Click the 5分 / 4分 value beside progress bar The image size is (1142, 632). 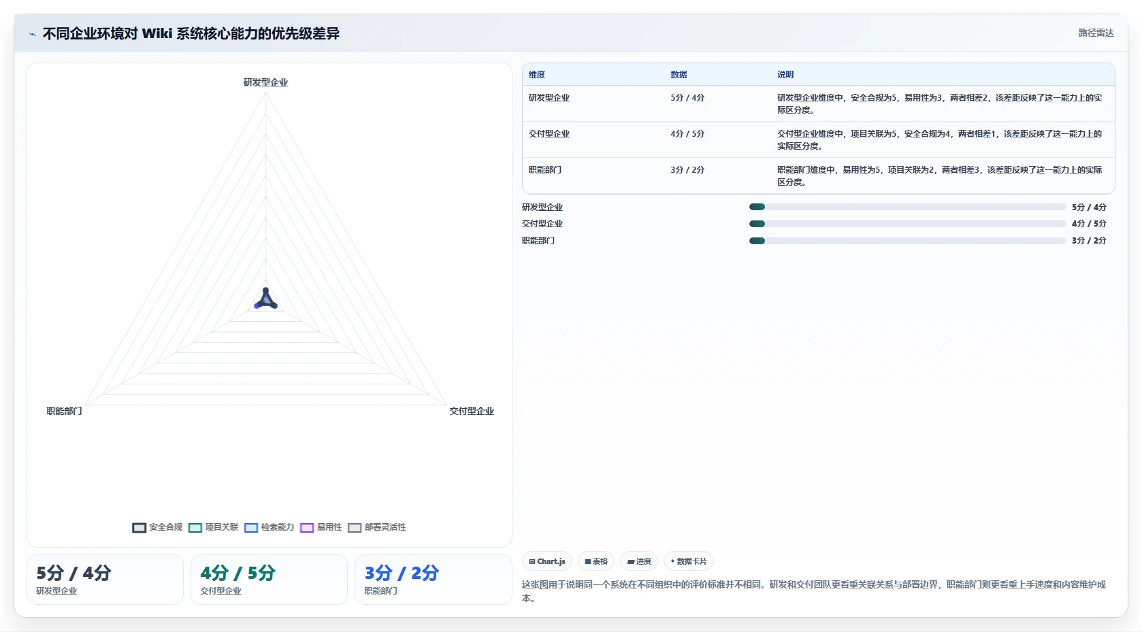[1089, 207]
